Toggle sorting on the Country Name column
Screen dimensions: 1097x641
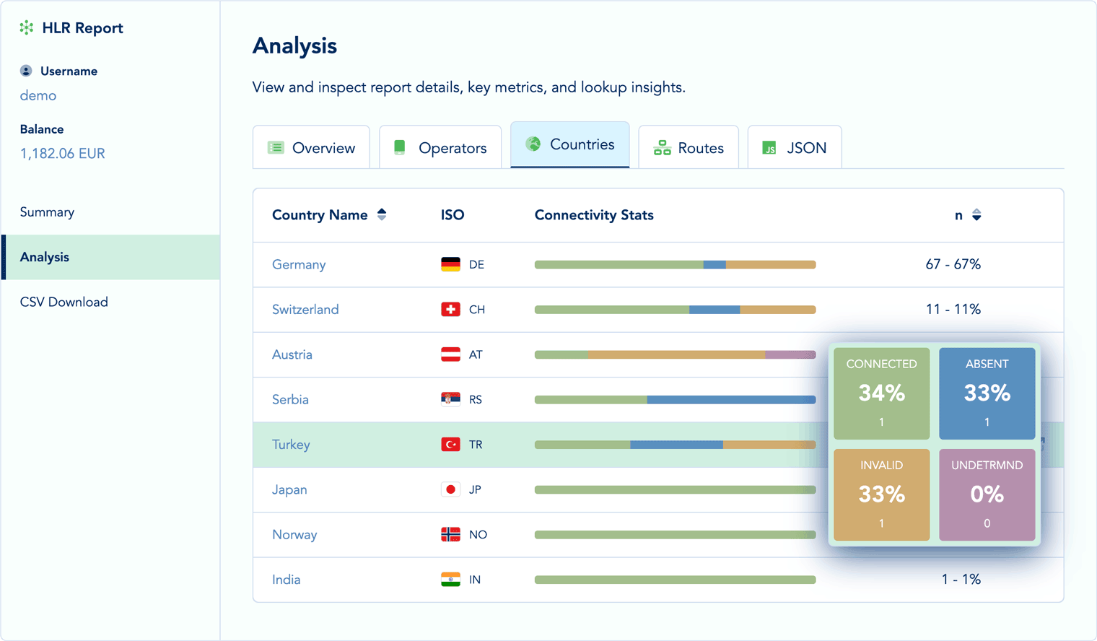(x=382, y=214)
